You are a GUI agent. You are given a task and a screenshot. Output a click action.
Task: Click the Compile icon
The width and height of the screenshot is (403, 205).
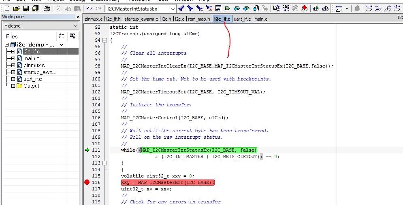(276, 8)
